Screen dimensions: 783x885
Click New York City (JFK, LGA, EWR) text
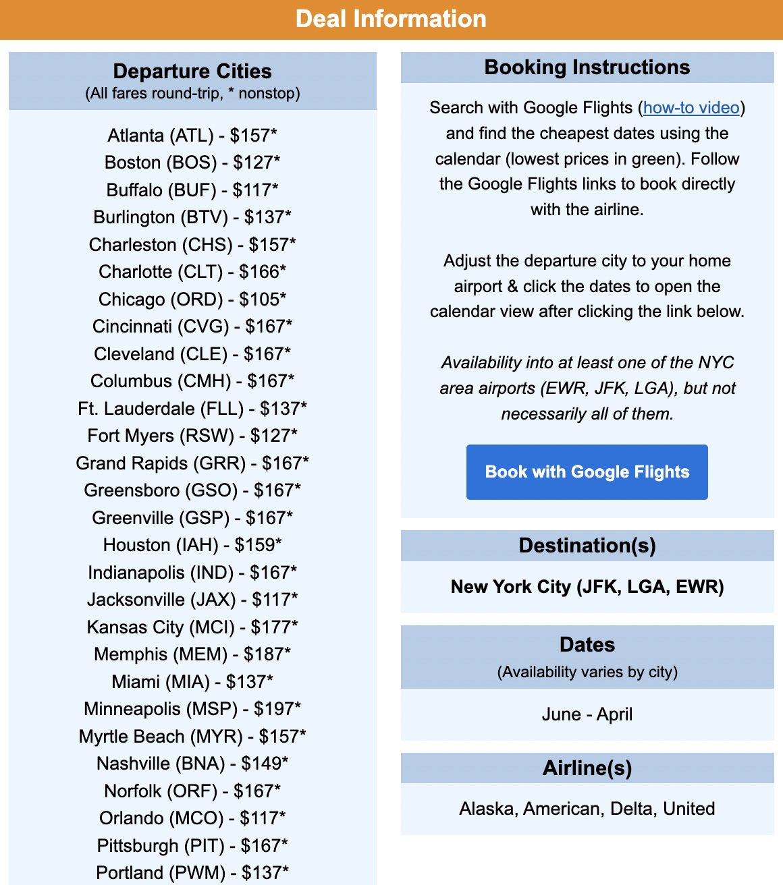point(586,587)
